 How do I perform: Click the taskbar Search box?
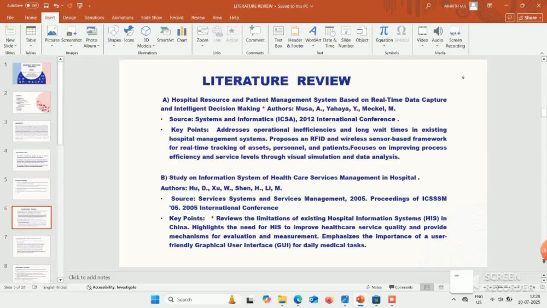pyautogui.click(x=203, y=299)
